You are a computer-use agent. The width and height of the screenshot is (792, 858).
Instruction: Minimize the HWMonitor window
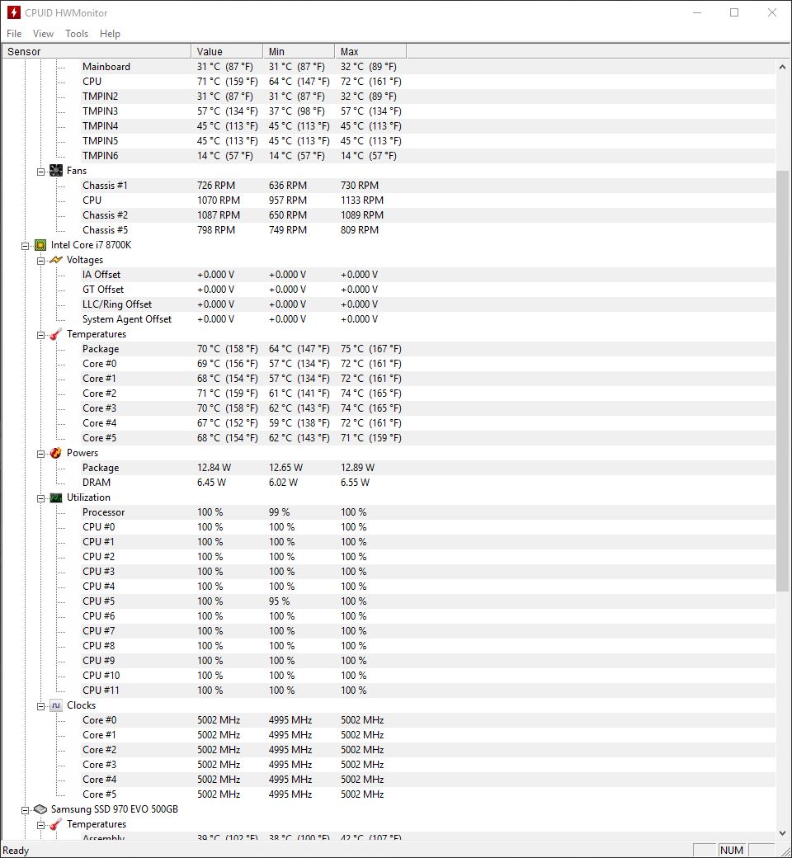click(x=697, y=12)
